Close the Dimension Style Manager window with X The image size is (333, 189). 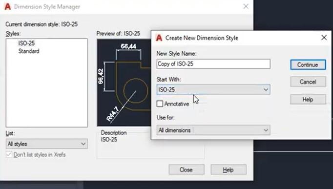click(246, 6)
